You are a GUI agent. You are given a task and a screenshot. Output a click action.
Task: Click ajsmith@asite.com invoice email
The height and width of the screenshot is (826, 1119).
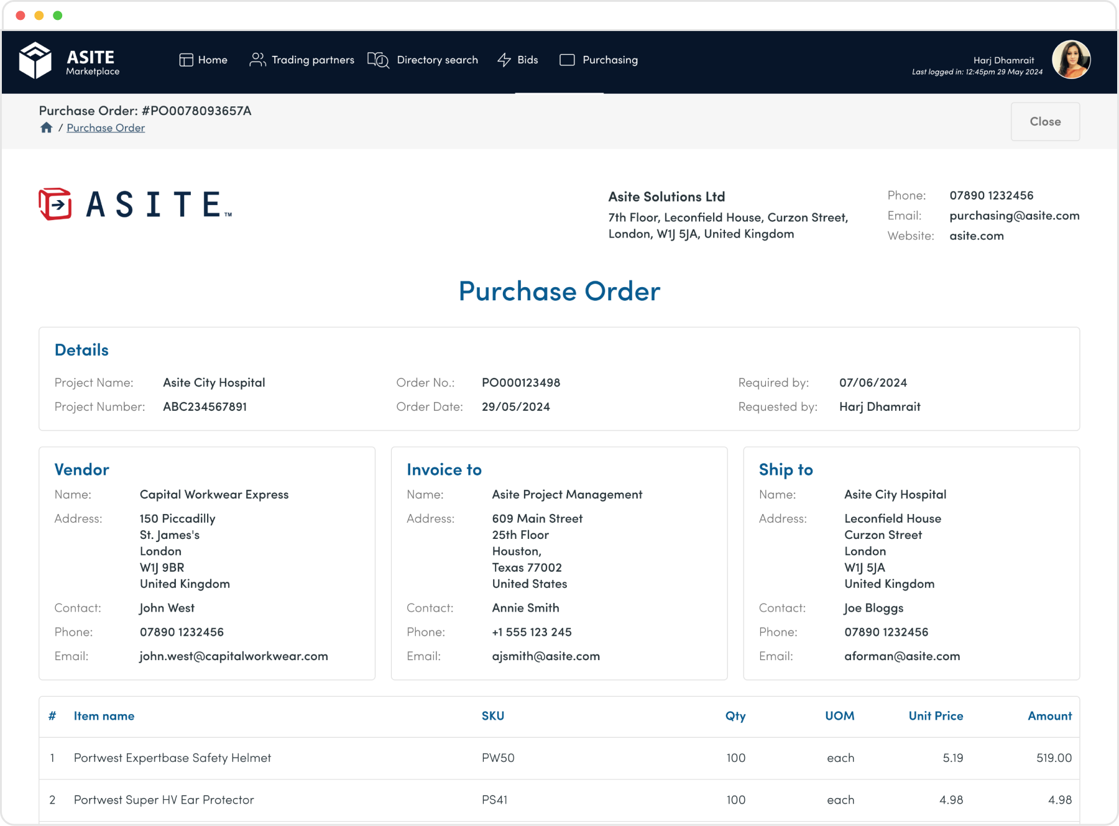pyautogui.click(x=545, y=656)
